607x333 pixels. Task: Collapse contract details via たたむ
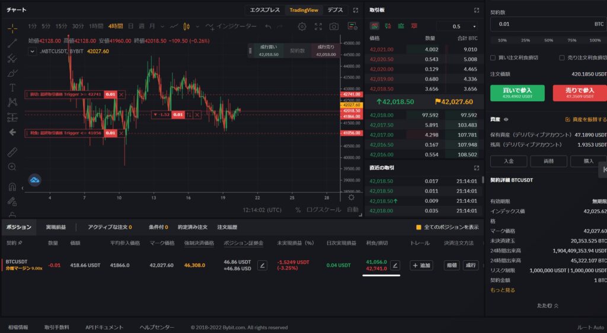click(547, 306)
